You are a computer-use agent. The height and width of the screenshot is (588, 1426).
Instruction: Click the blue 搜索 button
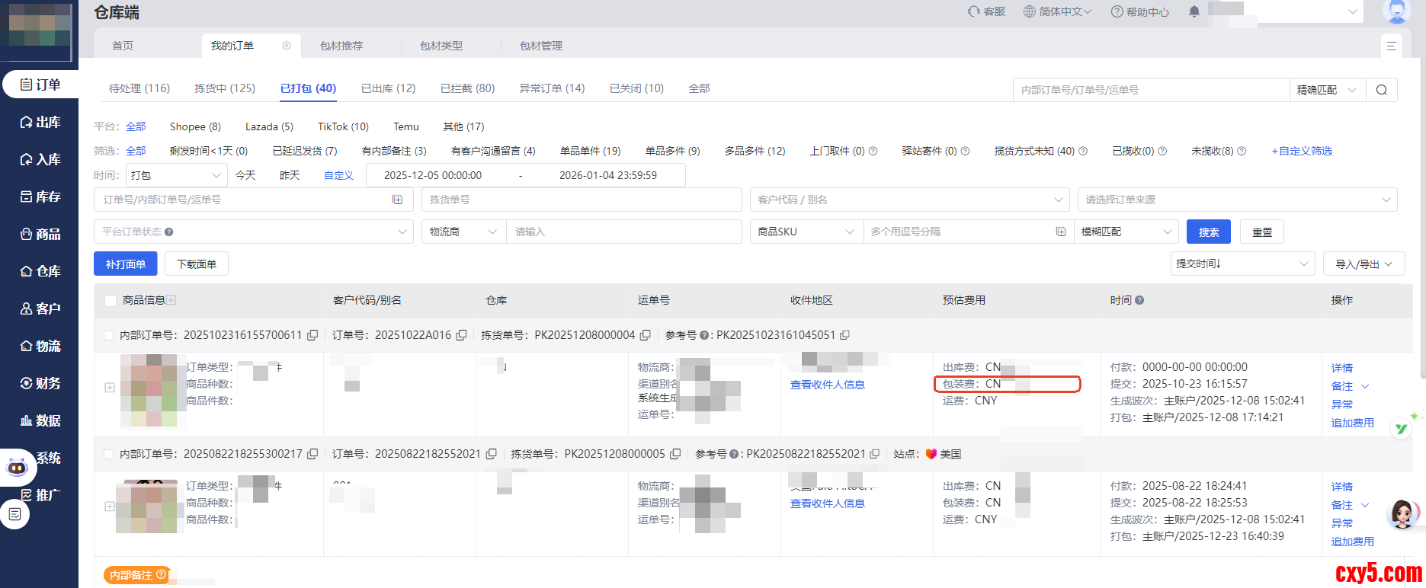click(x=1208, y=232)
